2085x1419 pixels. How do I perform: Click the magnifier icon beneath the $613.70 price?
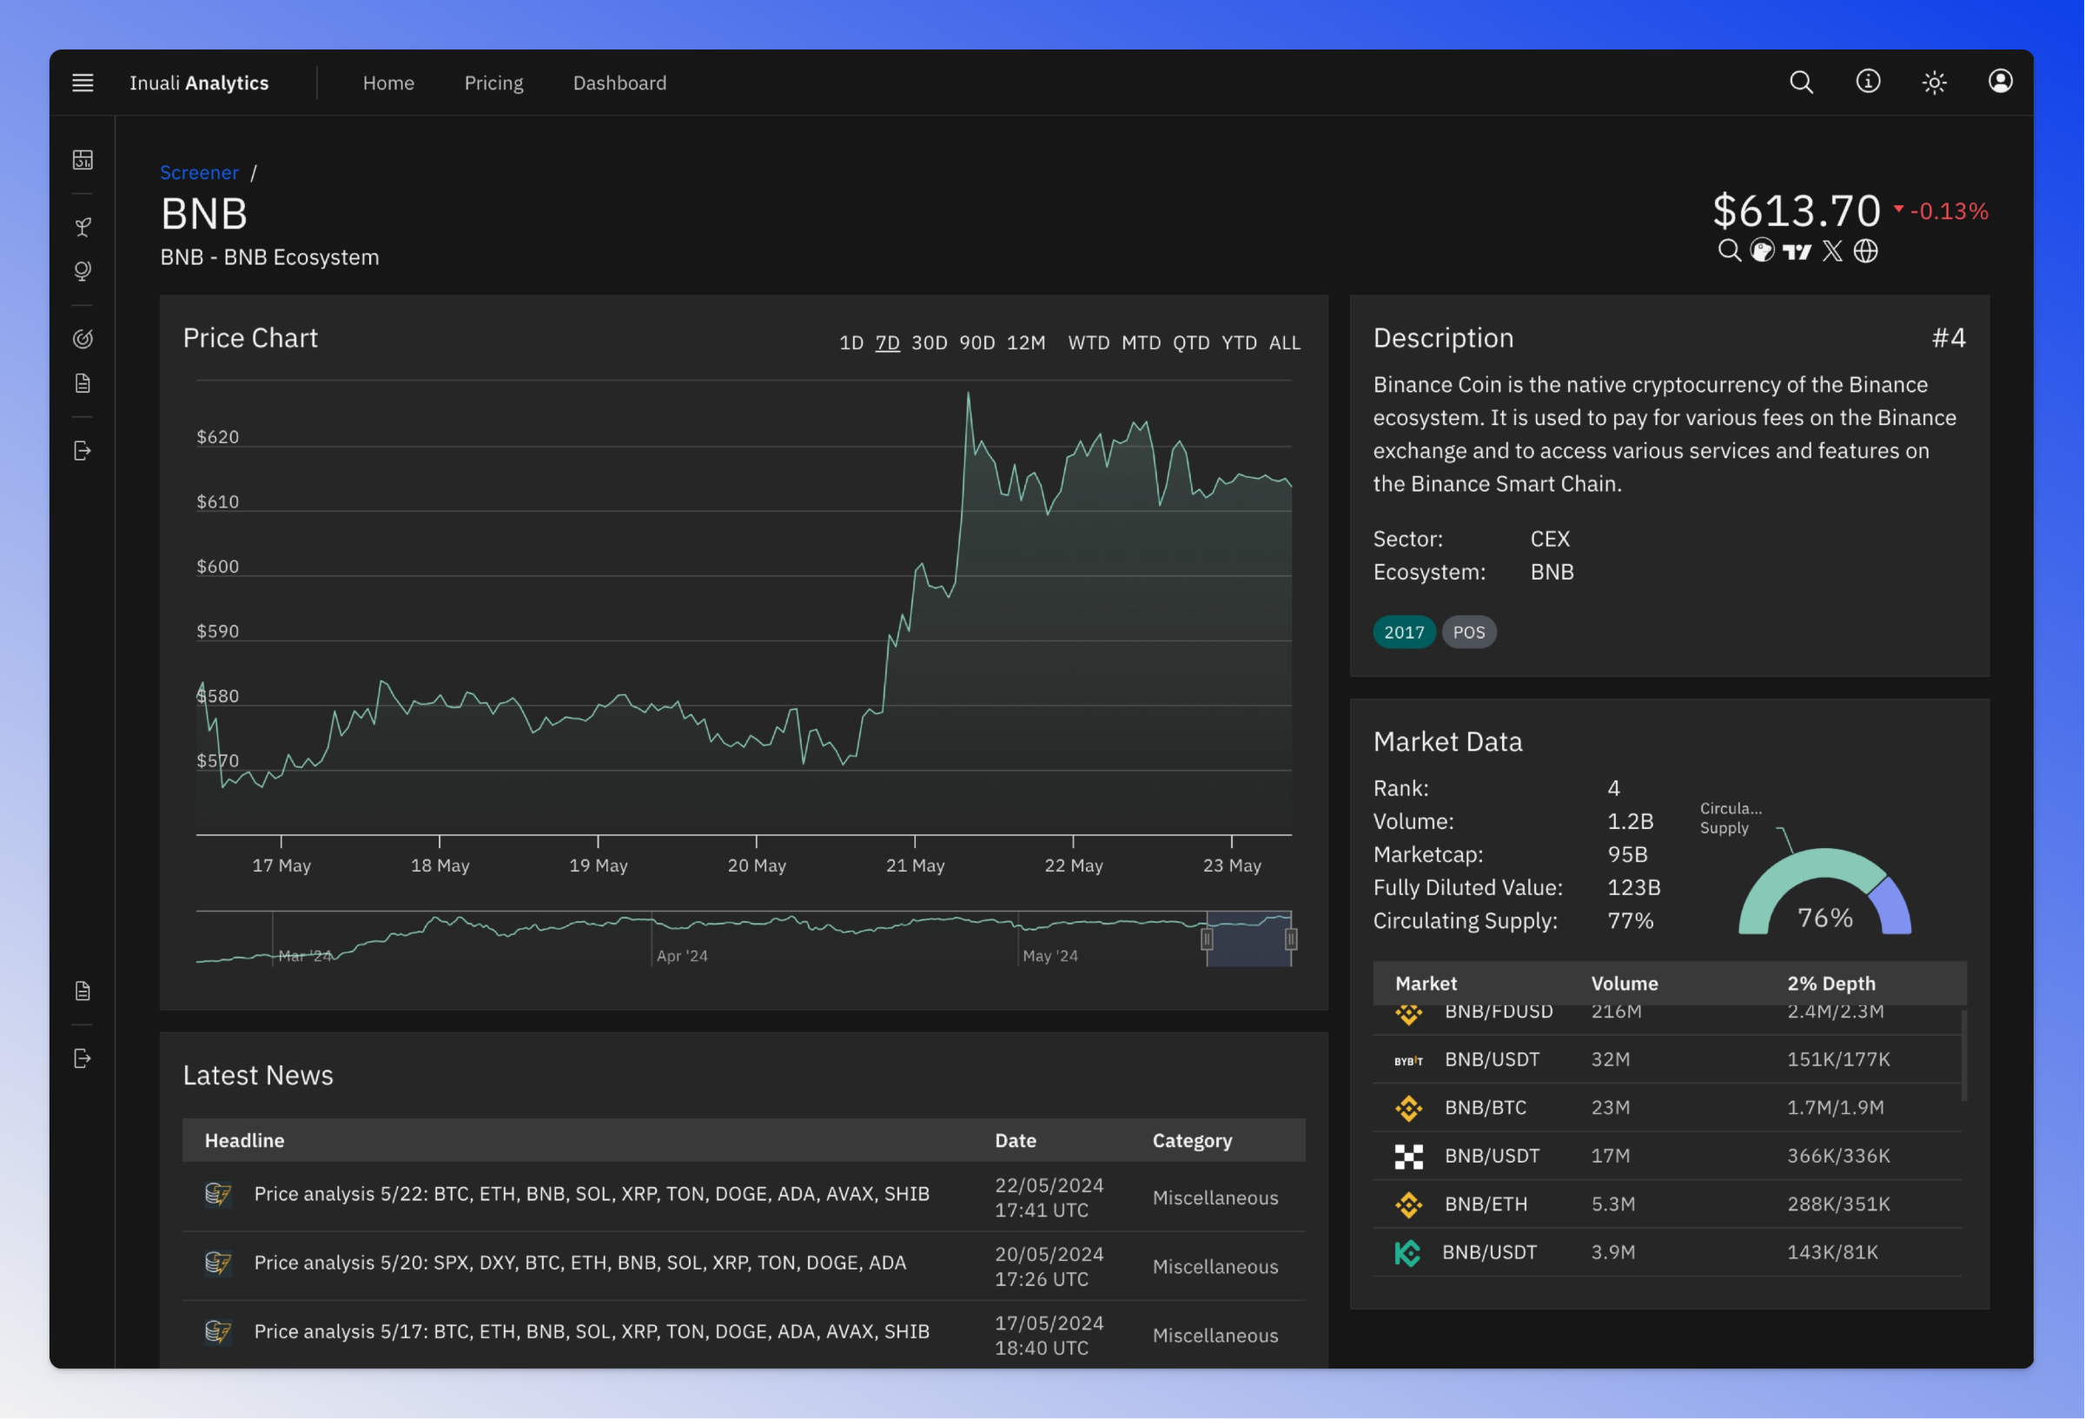(1730, 251)
